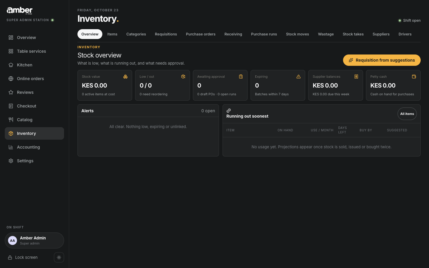Click the Overview sidebar grid icon
This screenshot has width=429, height=268.
[x=11, y=38]
